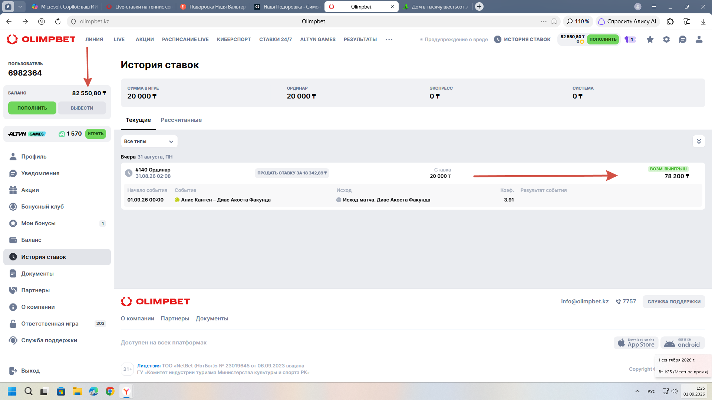Screen dimensions: 712x400
Task: Click Выход to log out
Action: [57, 371]
